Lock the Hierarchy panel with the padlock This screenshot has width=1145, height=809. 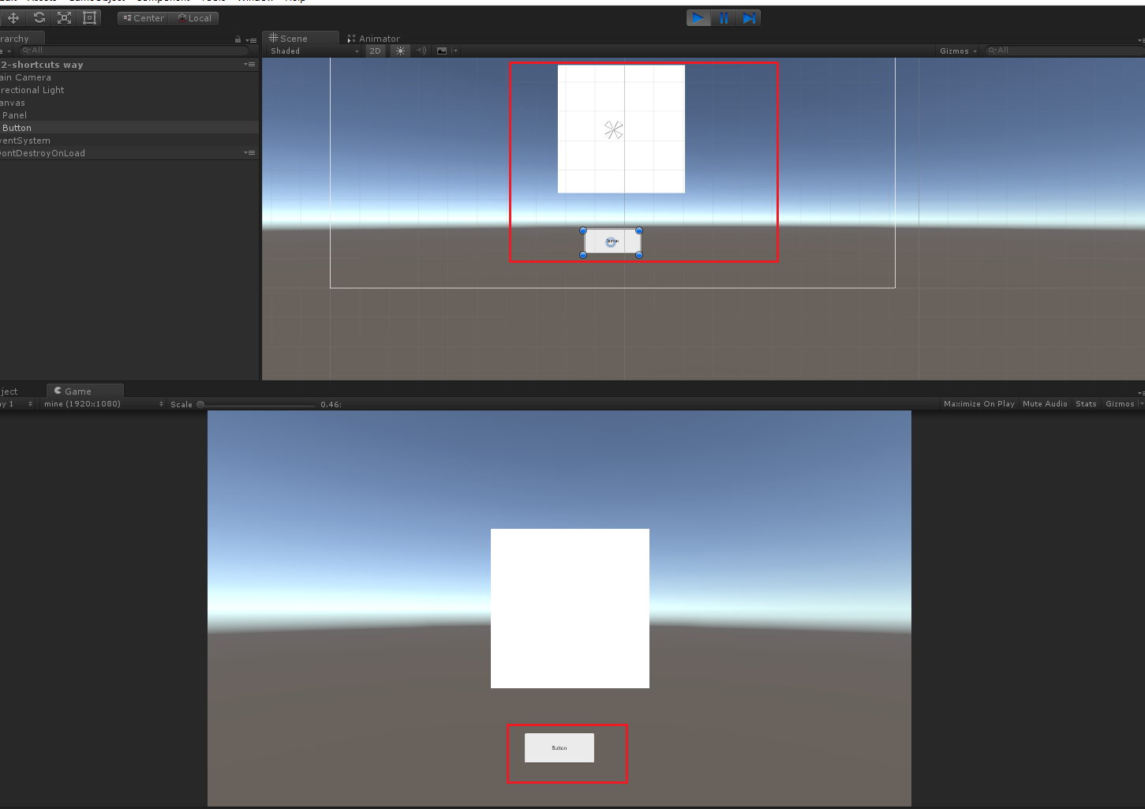click(238, 39)
